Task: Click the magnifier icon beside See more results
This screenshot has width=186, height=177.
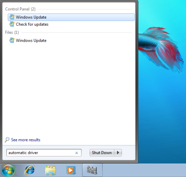Action: click(x=7, y=140)
